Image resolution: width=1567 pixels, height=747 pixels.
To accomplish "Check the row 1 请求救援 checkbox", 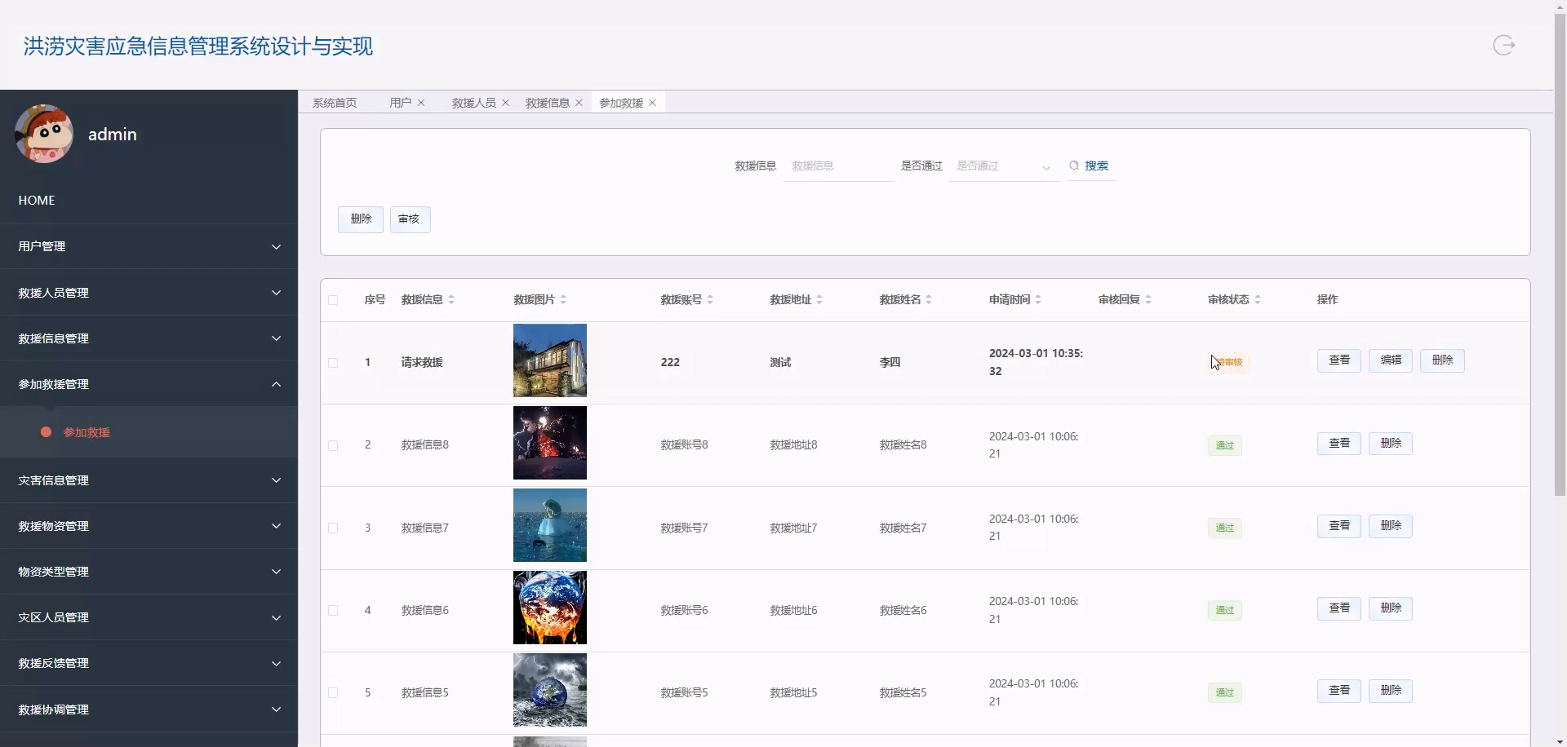I will [333, 363].
